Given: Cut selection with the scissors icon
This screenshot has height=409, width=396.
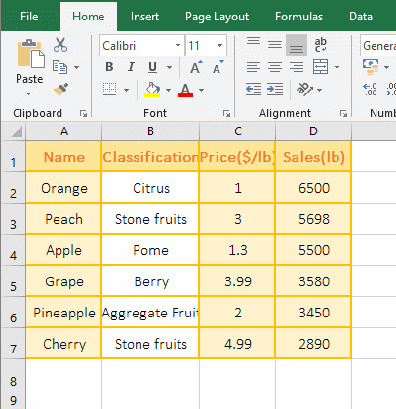Looking at the screenshot, I should pos(60,45).
